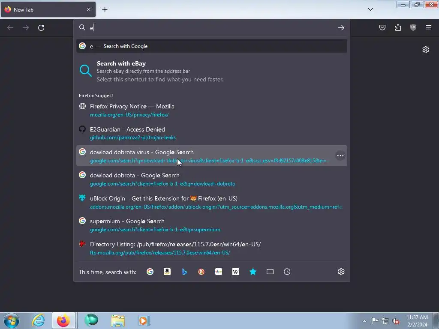
Task: Open E2Guardian - Access Denied suggestion
Action: pyautogui.click(x=212, y=133)
